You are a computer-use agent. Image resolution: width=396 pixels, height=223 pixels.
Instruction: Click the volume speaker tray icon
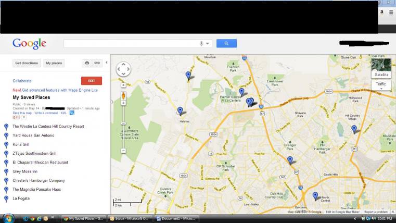[x=373, y=218]
